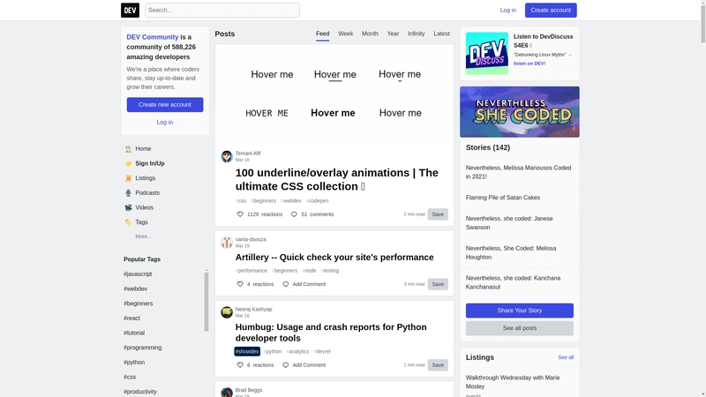Click the Popular Tags scrollbar
Screen dimensions: 706x397
(x=207, y=302)
